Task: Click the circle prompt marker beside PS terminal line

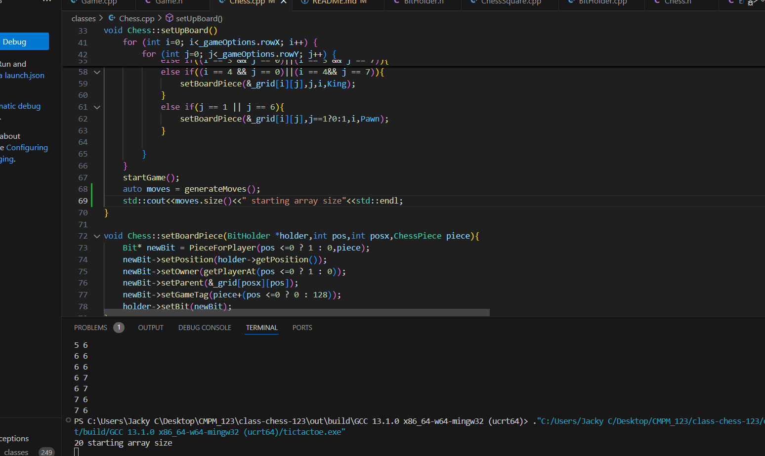Action: (69, 420)
